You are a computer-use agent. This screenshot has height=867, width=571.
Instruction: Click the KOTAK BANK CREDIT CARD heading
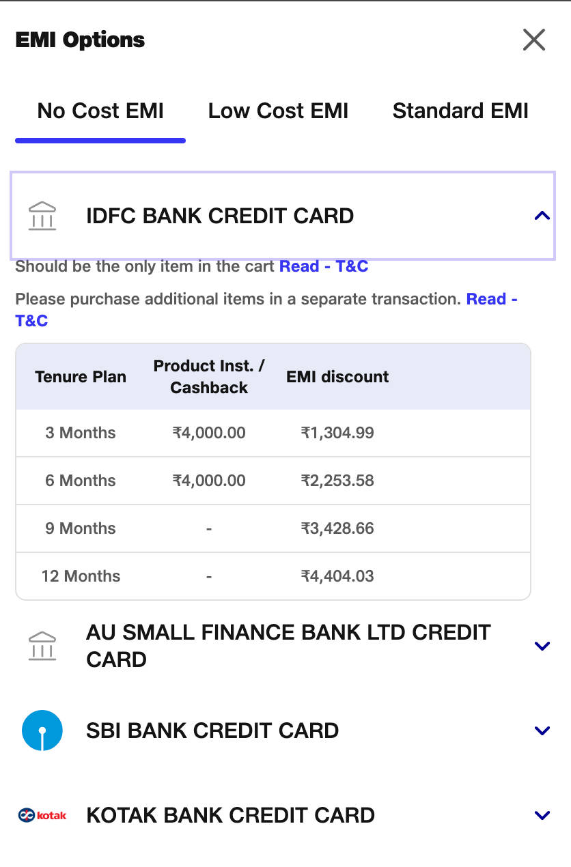tap(230, 815)
